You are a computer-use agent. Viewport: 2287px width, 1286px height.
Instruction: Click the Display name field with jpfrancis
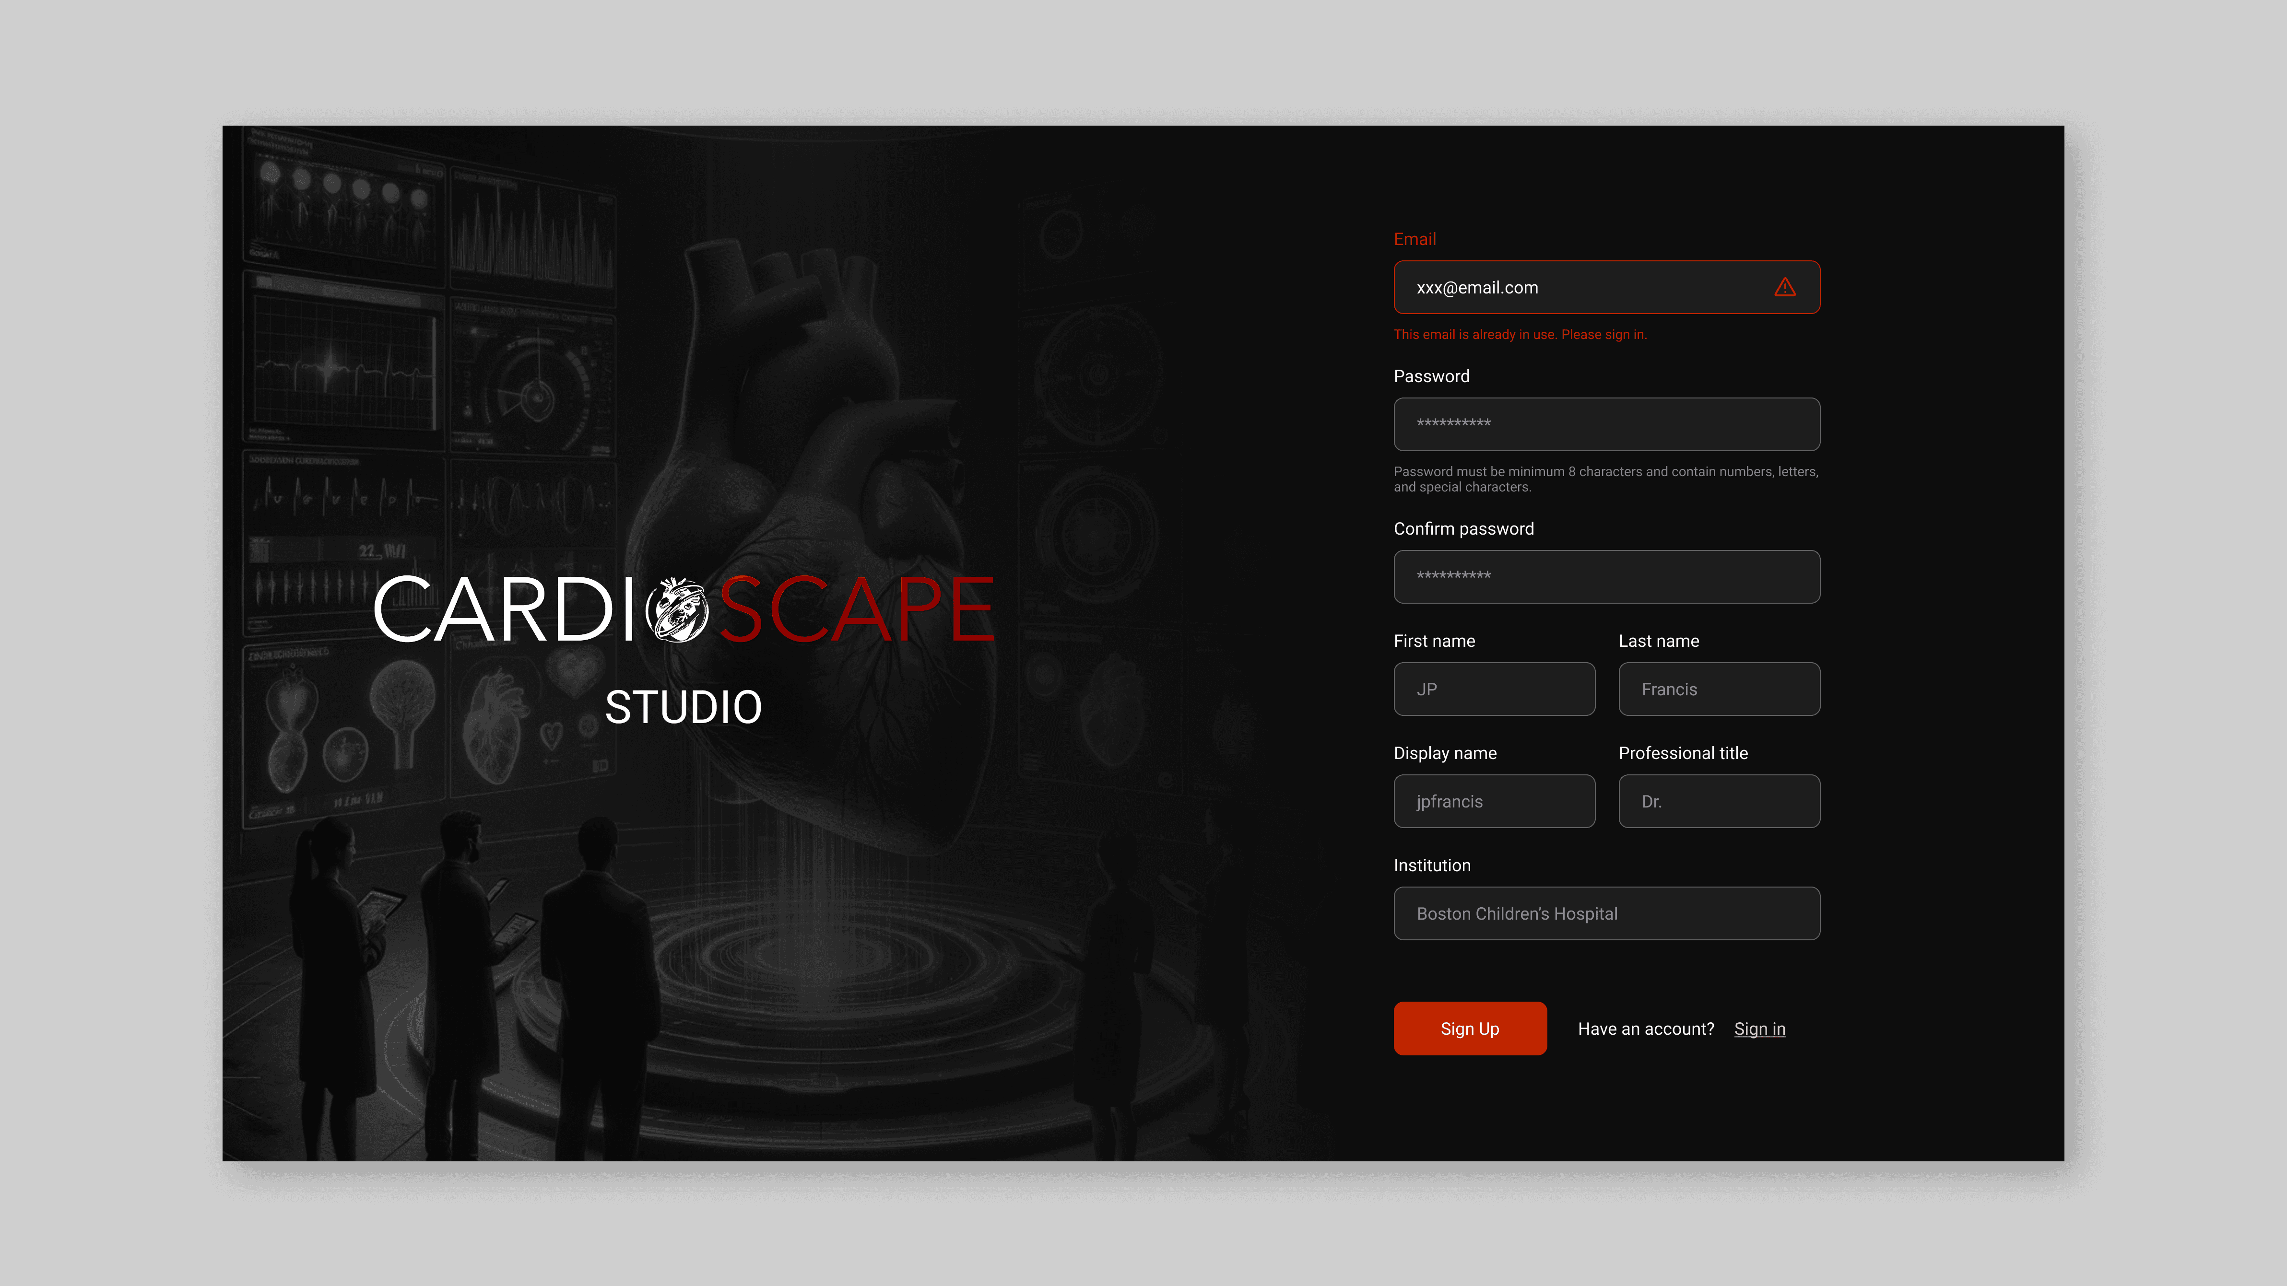point(1494,801)
